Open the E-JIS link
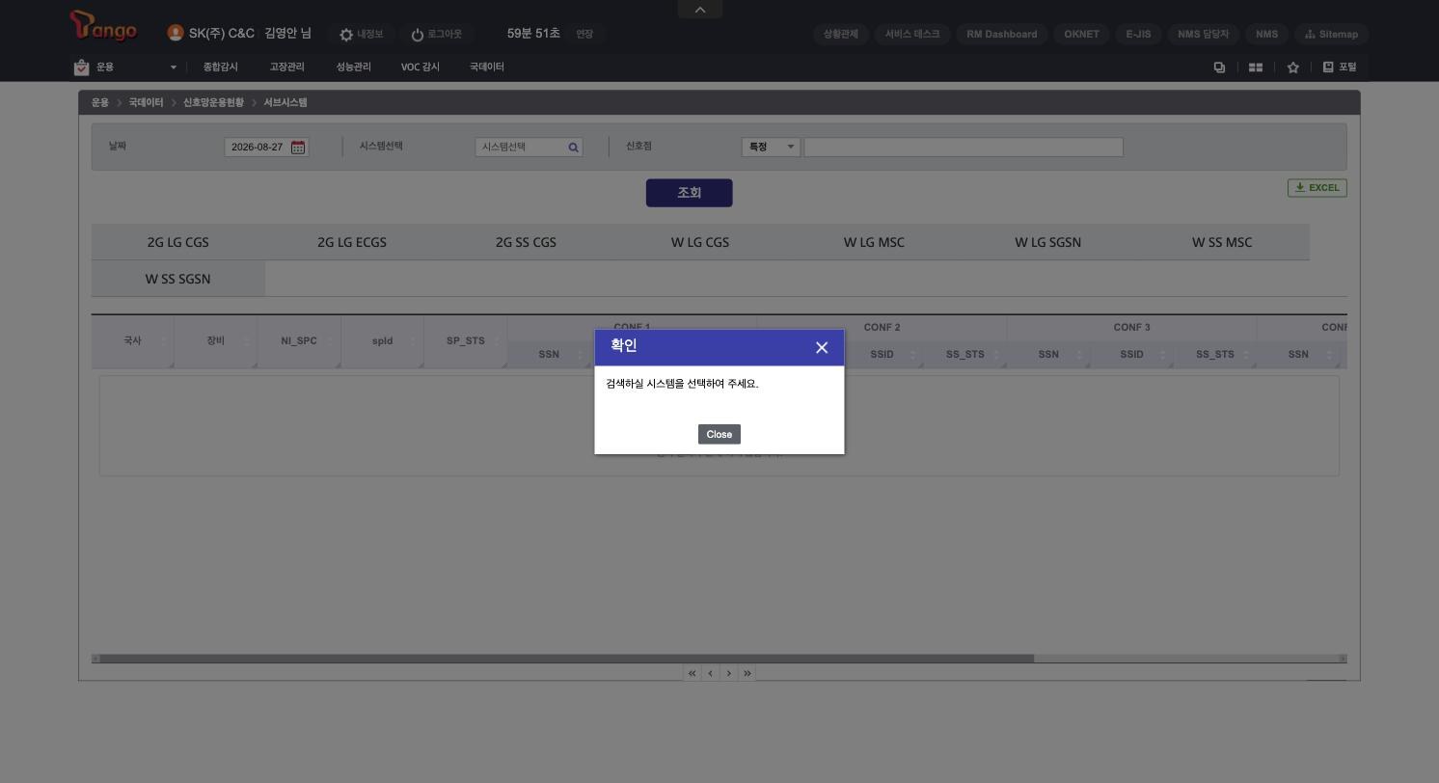Image resolution: width=1439 pixels, height=783 pixels. tap(1138, 34)
